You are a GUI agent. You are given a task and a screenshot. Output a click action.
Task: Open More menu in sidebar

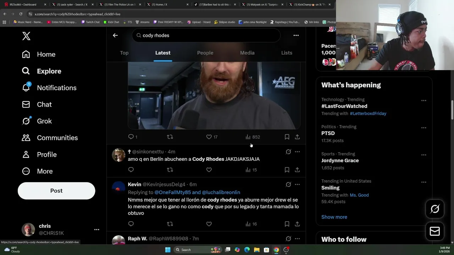[37, 171]
